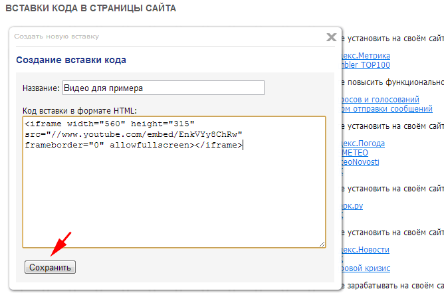Open the Яндекс.Новости link
This screenshot has height=299, width=444.
pos(366,249)
